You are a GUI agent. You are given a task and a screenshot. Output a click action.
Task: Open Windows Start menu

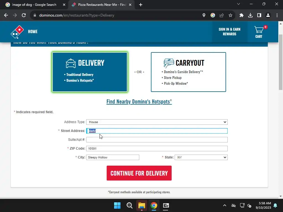pyautogui.click(x=117, y=205)
